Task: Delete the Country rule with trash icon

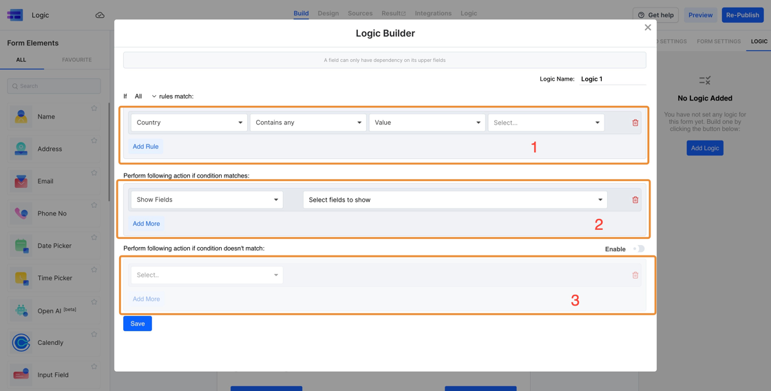Action: pos(635,123)
